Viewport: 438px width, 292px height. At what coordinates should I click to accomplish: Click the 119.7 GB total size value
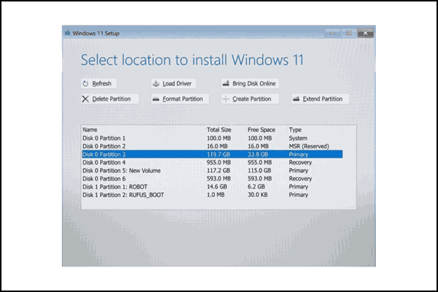tap(219, 154)
